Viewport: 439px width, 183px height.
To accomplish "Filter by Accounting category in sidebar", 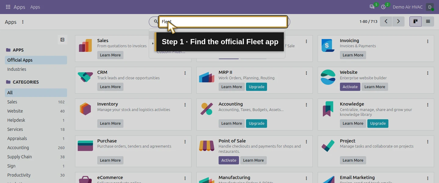I will click(x=36, y=148).
